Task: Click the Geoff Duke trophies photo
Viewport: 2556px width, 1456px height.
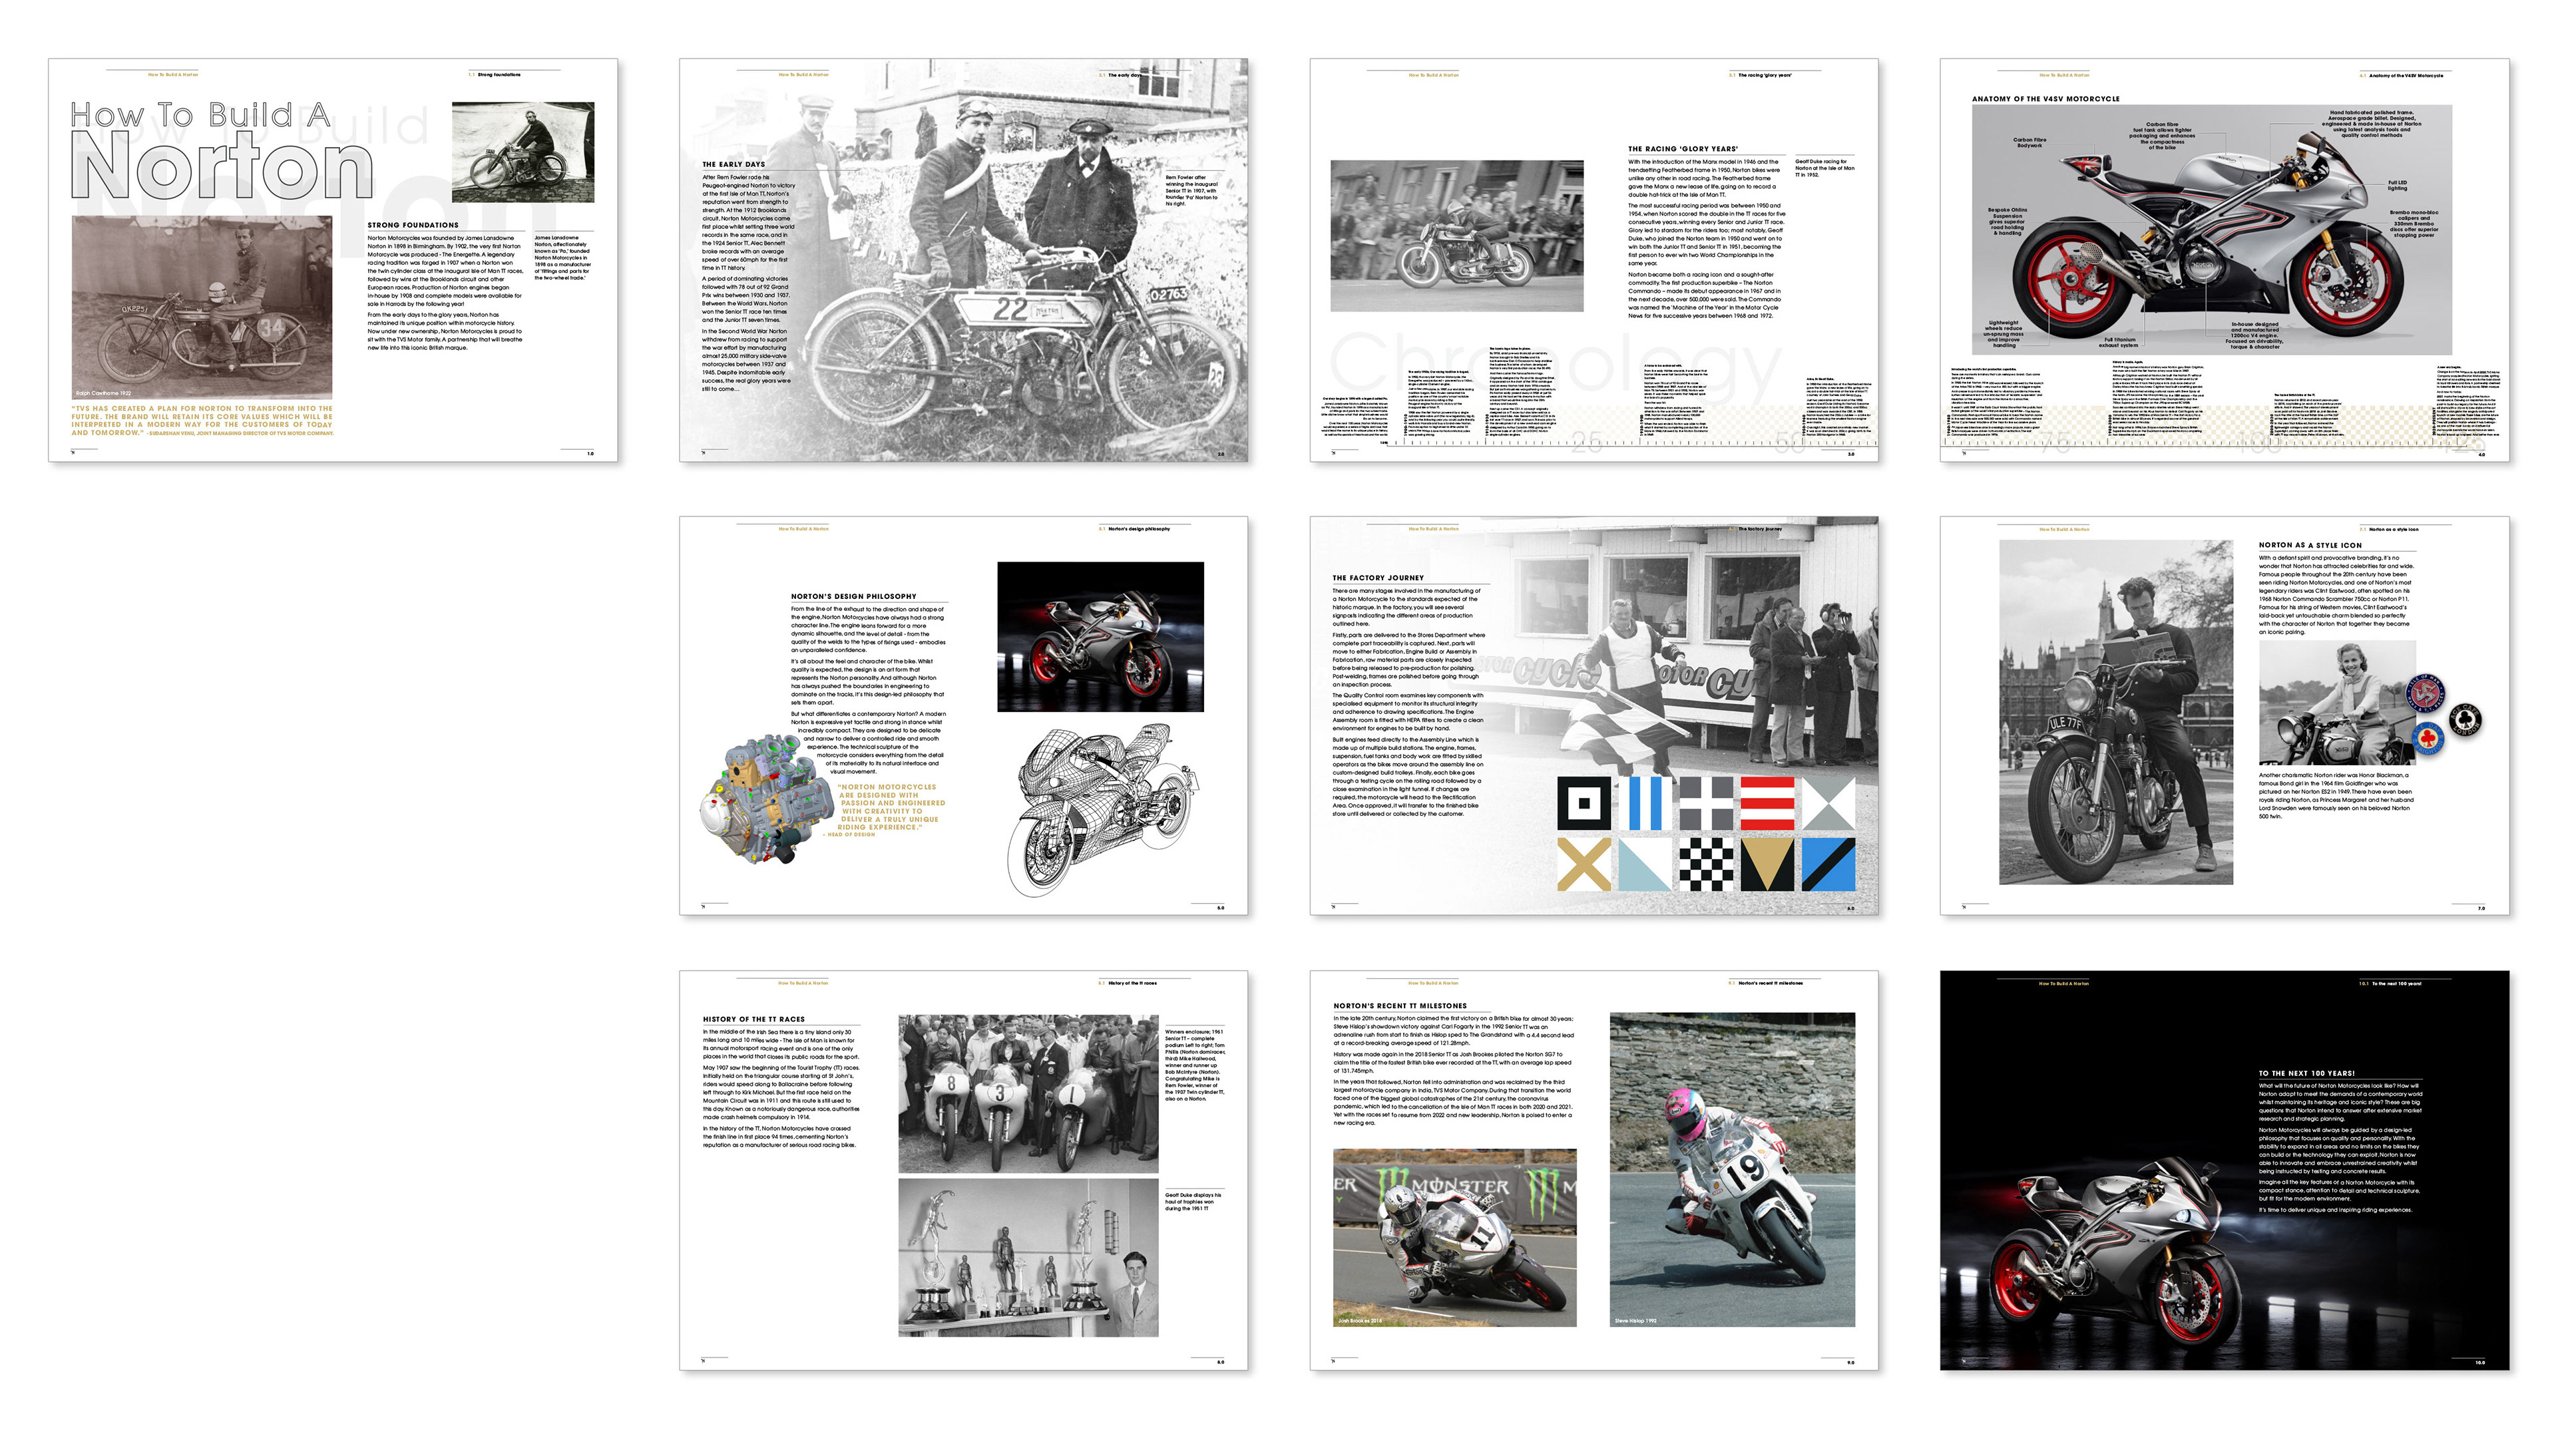Action: pyautogui.click(x=1028, y=1257)
